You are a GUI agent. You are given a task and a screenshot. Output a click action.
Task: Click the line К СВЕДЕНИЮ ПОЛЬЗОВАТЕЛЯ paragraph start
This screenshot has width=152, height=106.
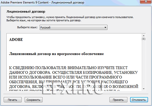click(68, 68)
